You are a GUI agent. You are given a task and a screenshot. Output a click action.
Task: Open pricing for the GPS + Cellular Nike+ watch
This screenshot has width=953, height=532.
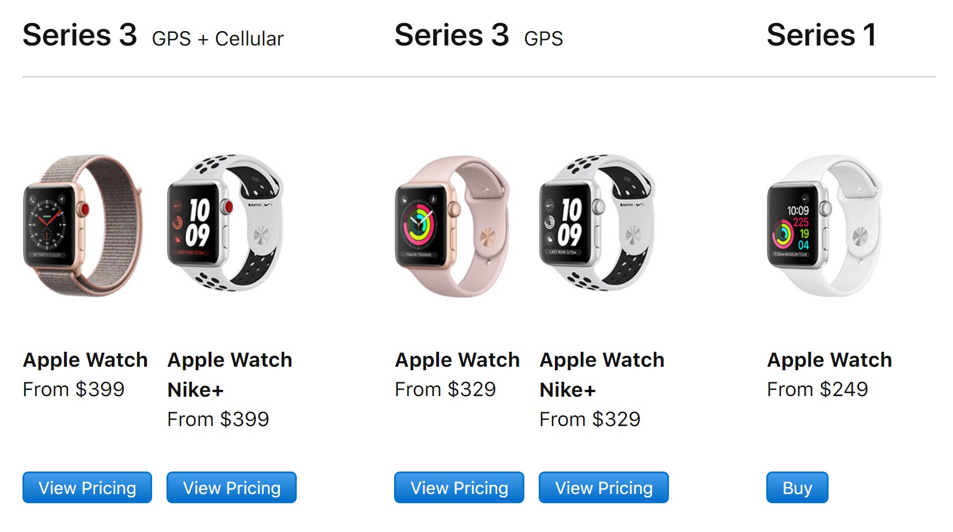pos(231,487)
